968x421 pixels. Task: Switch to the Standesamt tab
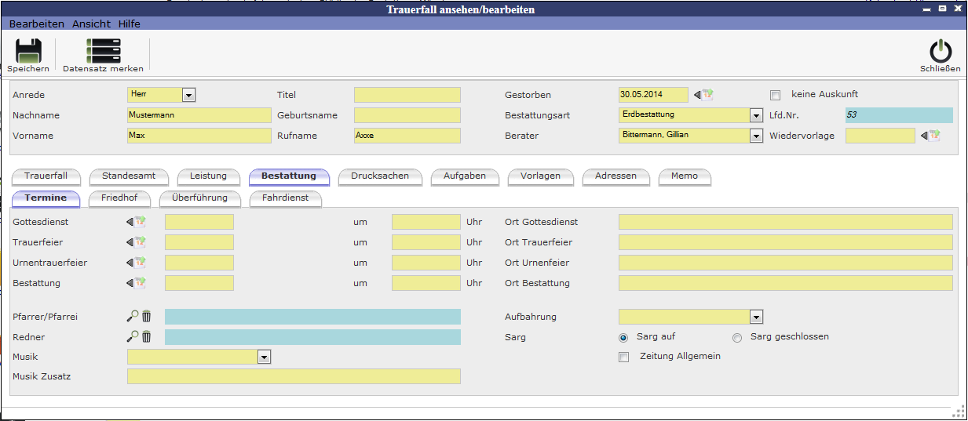click(129, 176)
